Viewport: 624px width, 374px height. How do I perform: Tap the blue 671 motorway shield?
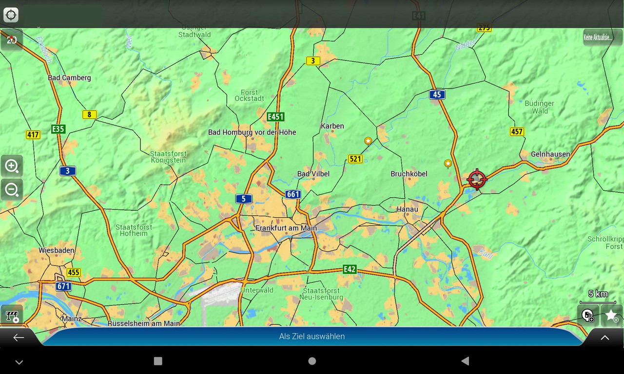64,286
